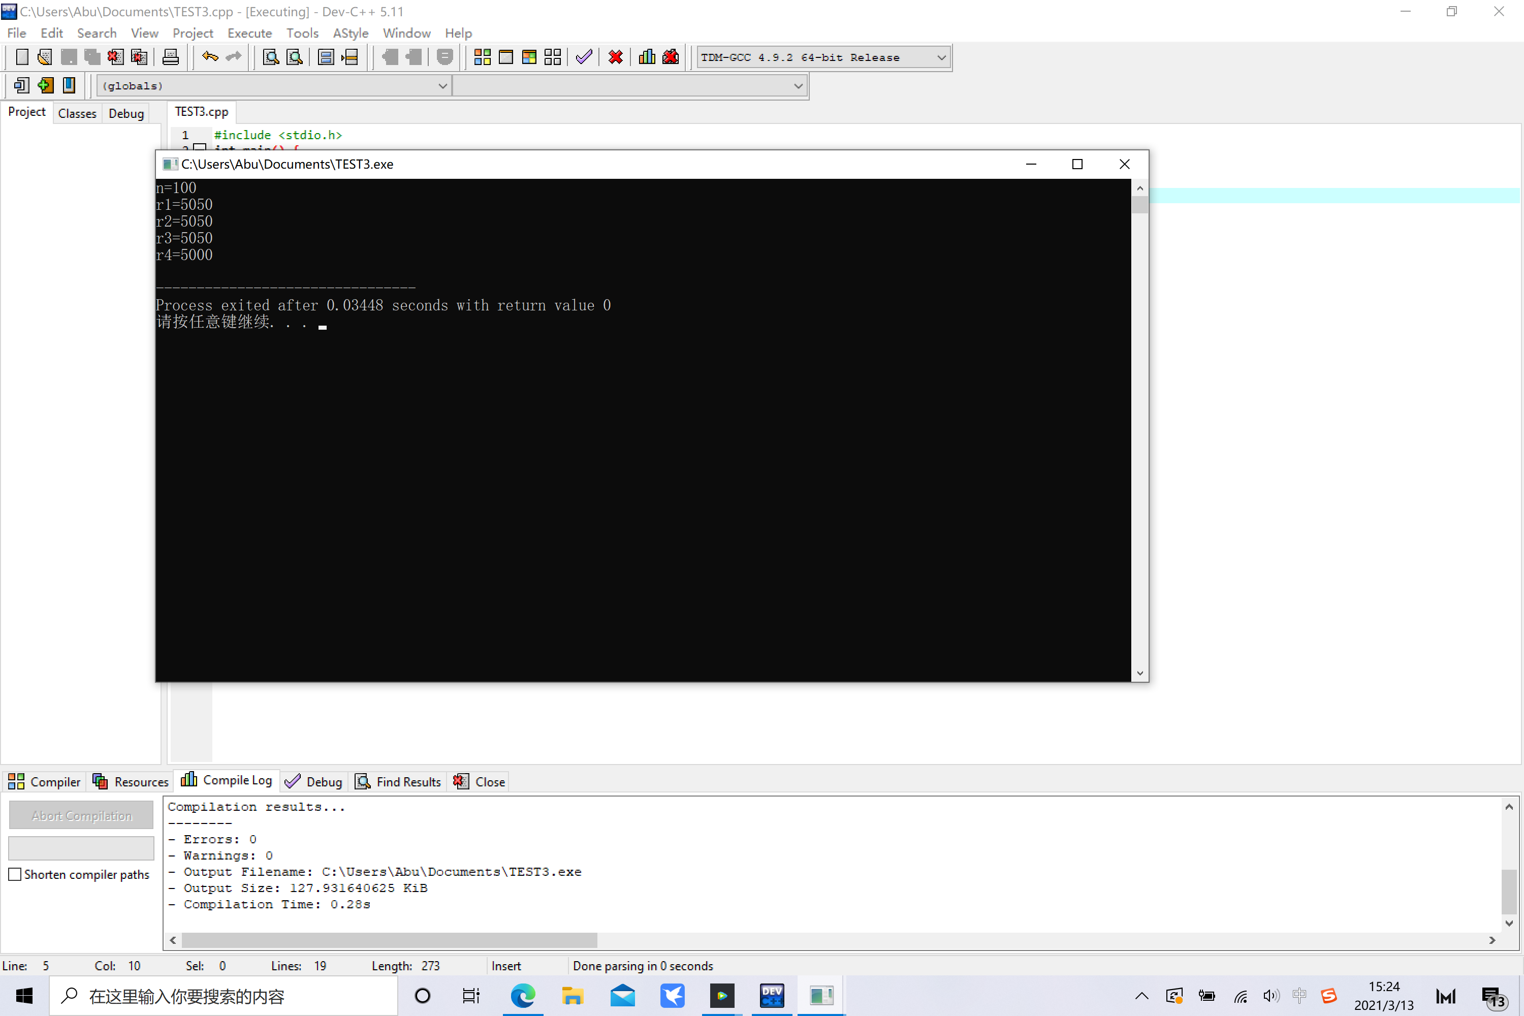Screen dimensions: 1524x1016
Task: Click the Profile Analysis bar chart icon
Action: (647, 57)
